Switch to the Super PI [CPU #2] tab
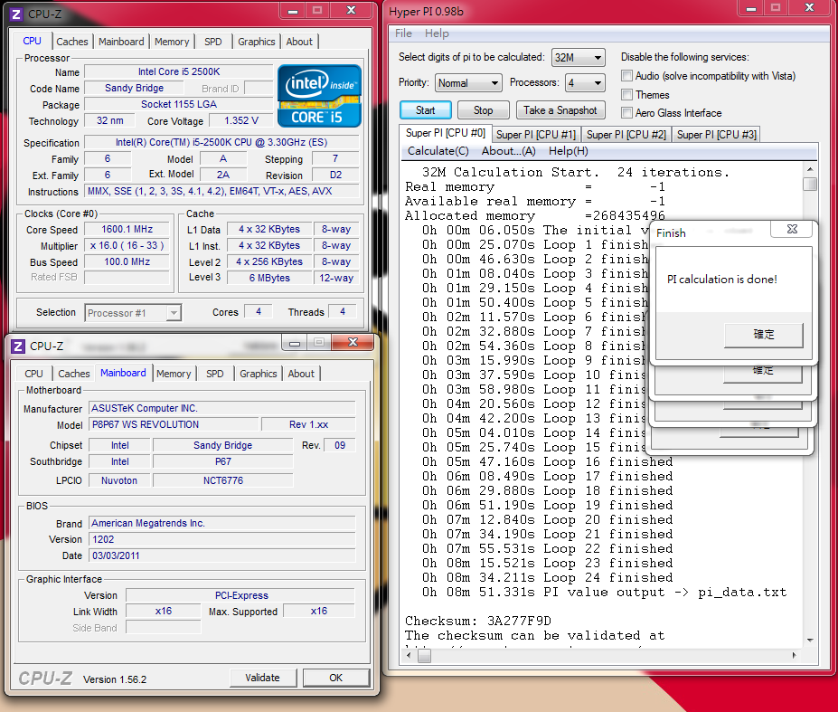Screen dimensions: 838x712 (x=626, y=135)
